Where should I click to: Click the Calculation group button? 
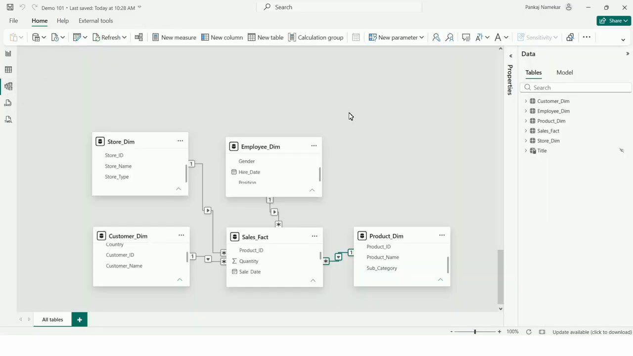point(316,38)
